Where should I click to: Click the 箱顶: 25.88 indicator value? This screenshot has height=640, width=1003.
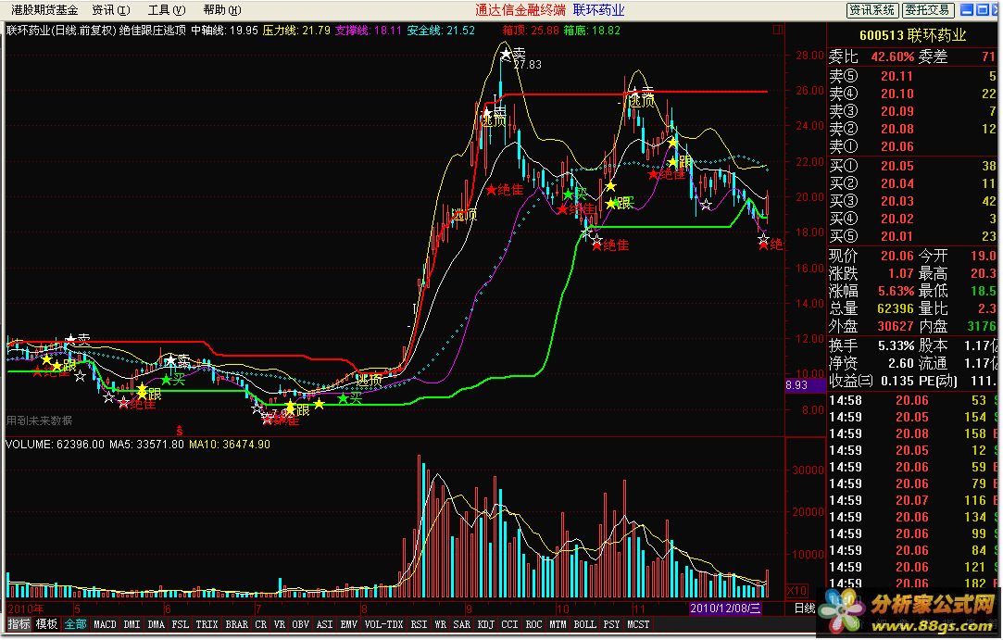point(531,30)
